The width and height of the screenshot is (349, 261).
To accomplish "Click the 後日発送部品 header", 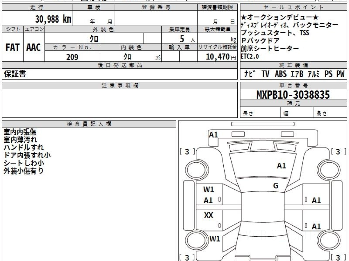I will (x=120, y=65).
